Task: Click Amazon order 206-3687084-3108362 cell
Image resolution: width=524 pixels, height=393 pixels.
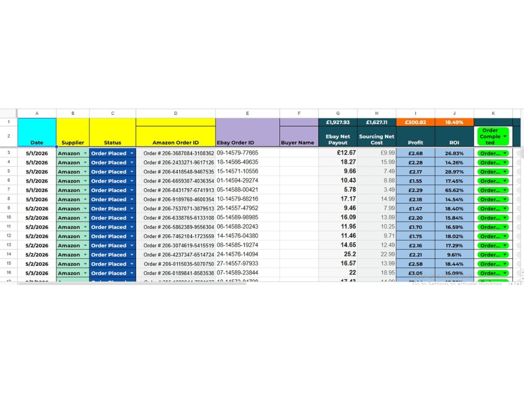Action: [176, 153]
